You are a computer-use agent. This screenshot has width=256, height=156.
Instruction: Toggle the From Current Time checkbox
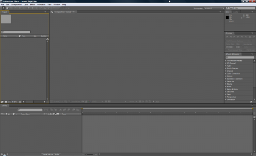226,50
